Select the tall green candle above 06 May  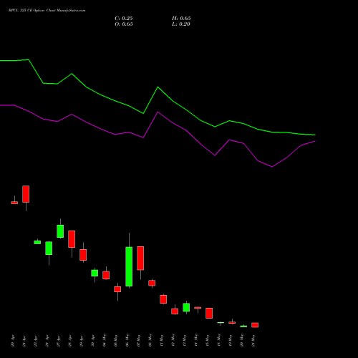tap(129, 266)
